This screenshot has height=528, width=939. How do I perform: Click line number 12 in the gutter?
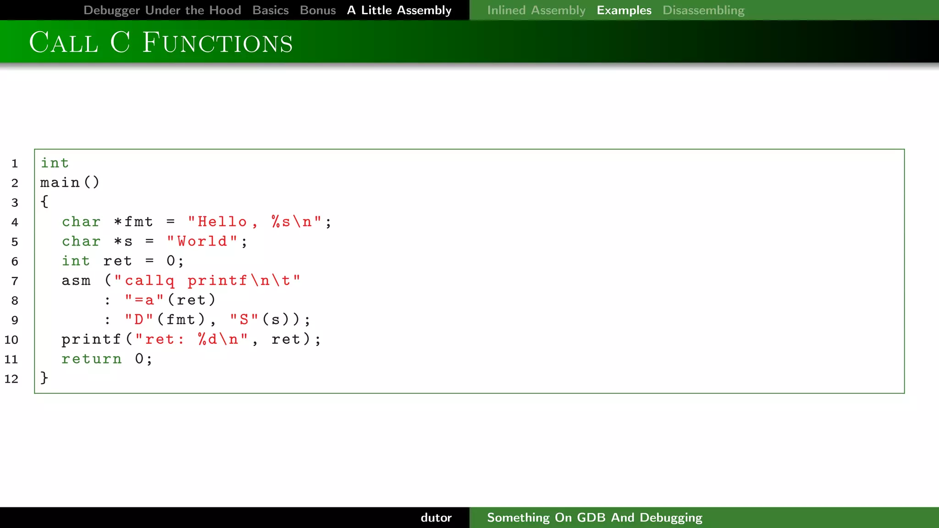(11, 379)
